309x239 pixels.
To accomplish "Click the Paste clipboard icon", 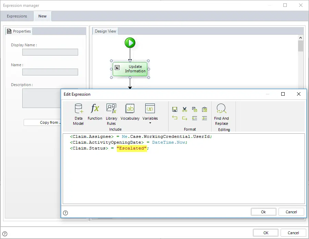I will coord(205,109).
